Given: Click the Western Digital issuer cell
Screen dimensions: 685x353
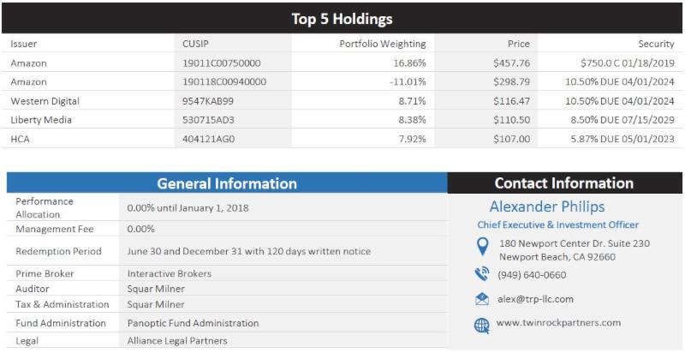Looking at the screenshot, I should tap(45, 101).
